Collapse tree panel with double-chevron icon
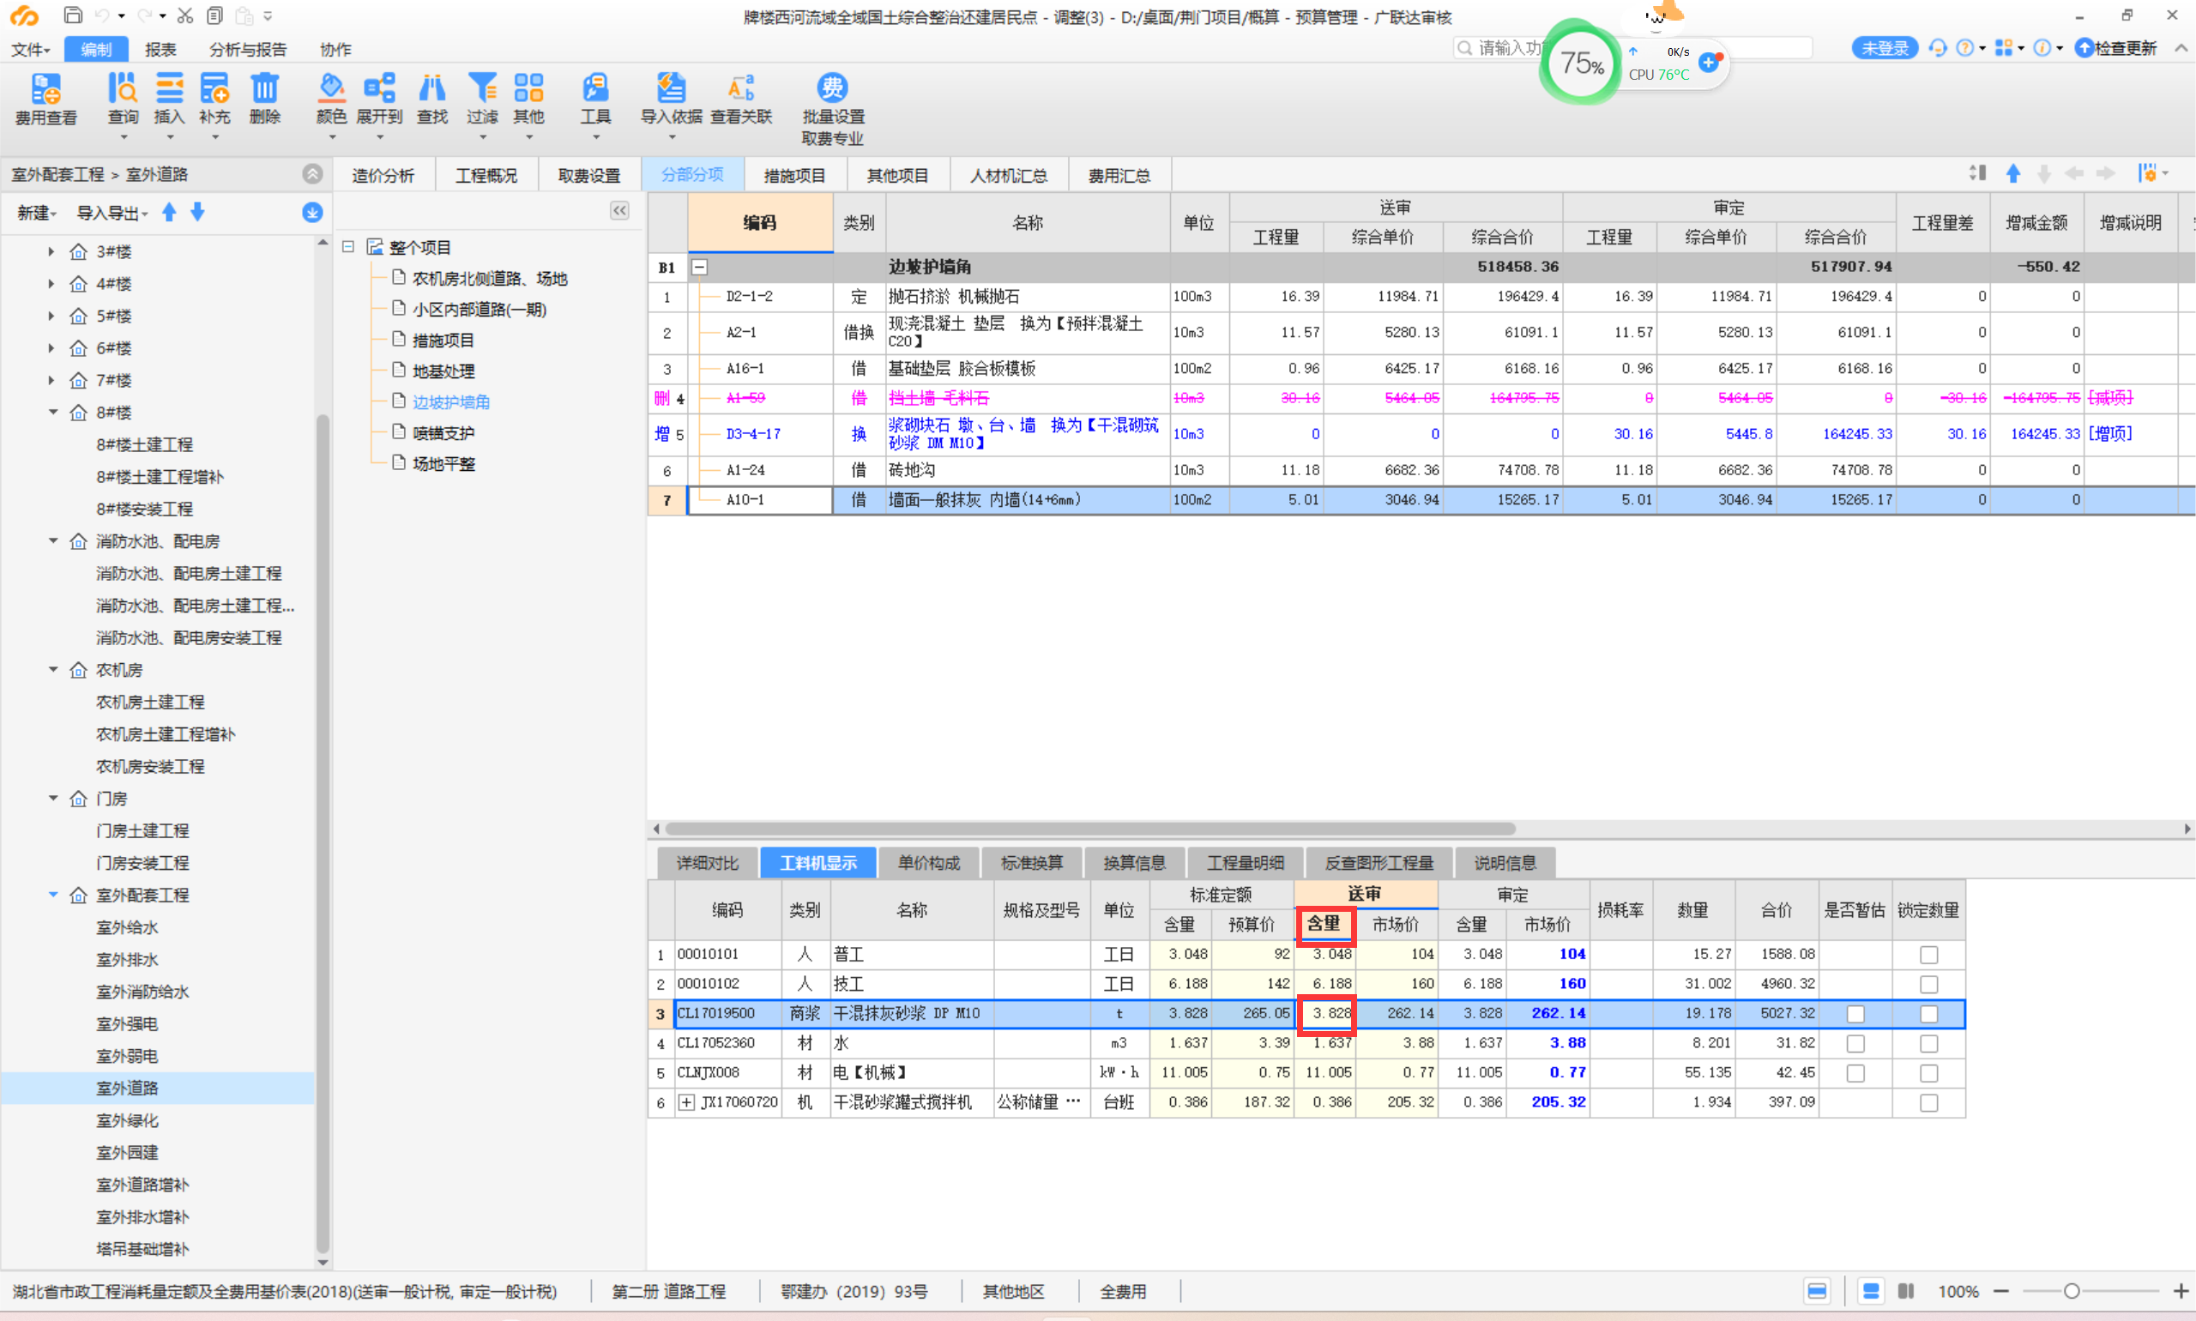The width and height of the screenshot is (2196, 1321). pos(619,210)
